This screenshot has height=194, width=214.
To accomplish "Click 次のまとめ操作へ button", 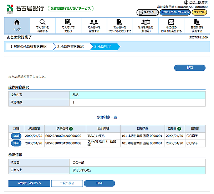I will point(29,183).
